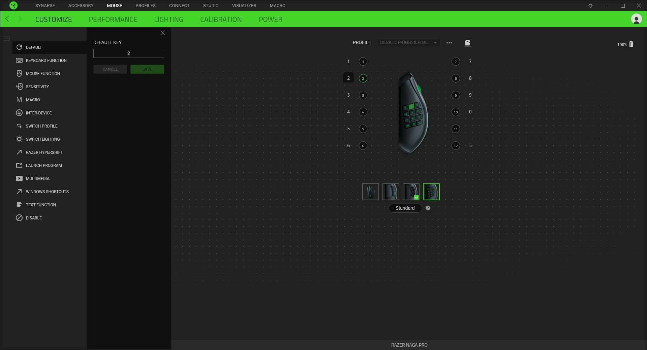Click the Default Key input field
Viewport: 647px width, 350px height.
pyautogui.click(x=128, y=53)
